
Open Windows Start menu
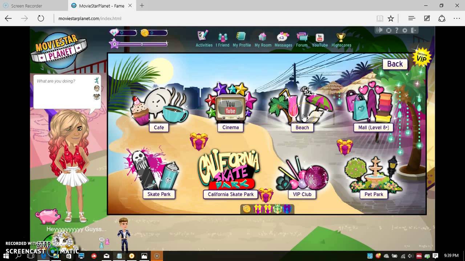(x=6, y=256)
